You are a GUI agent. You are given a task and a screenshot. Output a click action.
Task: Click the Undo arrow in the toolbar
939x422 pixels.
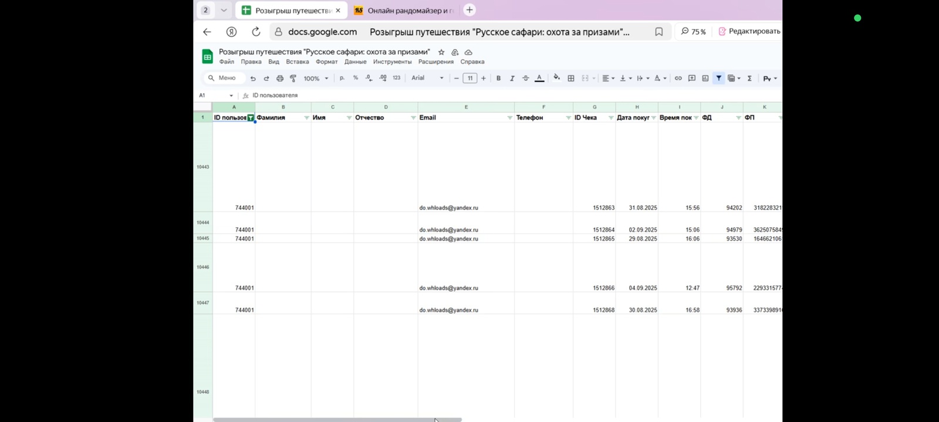click(x=253, y=79)
